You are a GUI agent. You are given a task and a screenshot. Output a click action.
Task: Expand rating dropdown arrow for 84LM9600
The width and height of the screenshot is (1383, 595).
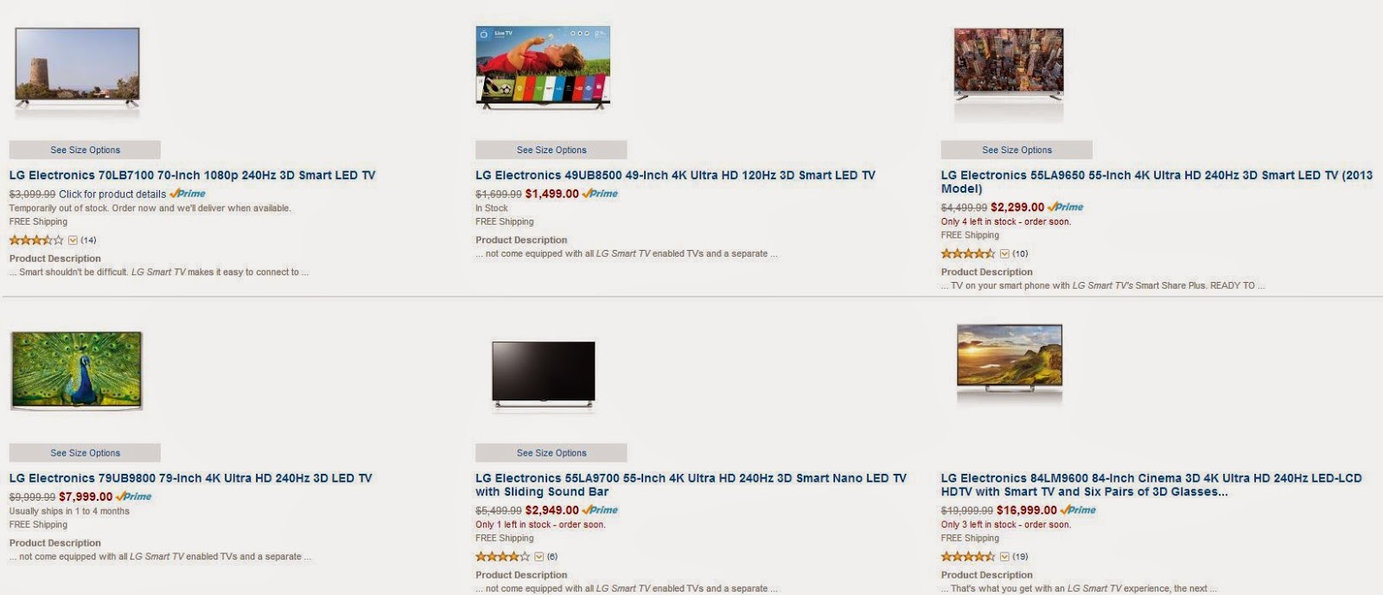coord(1004,557)
